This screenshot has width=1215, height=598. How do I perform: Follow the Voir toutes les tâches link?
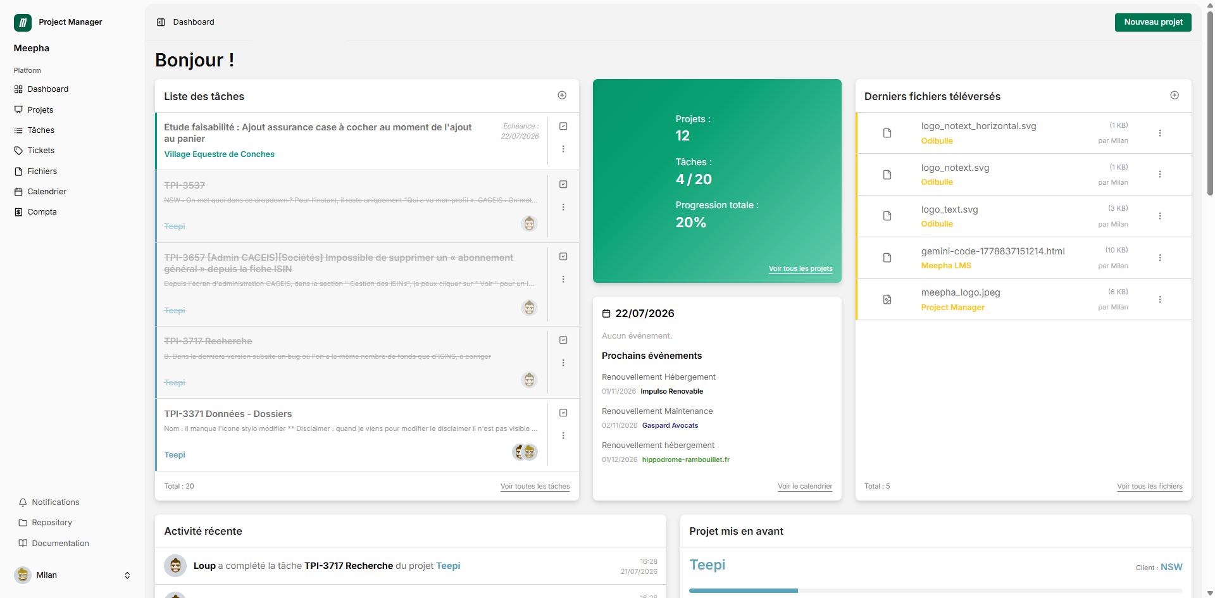coord(535,486)
